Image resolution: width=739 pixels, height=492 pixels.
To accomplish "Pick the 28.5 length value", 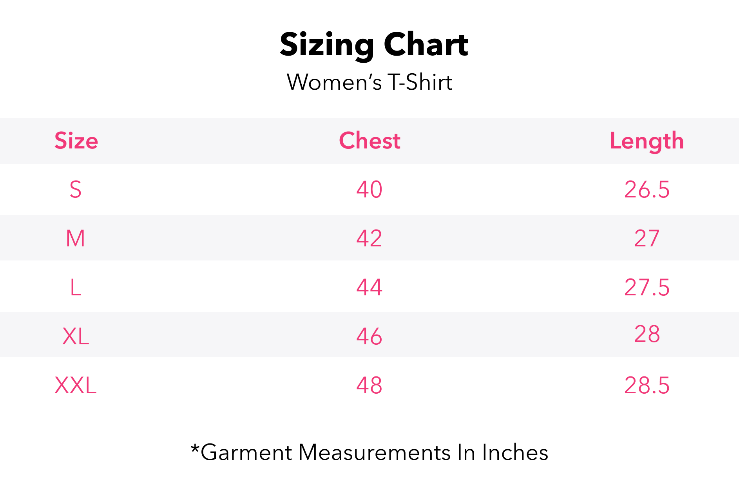I will tap(647, 385).
